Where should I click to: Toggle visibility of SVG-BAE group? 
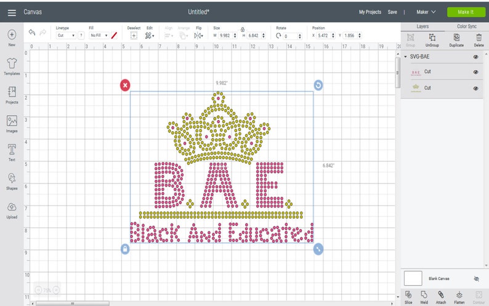point(475,57)
